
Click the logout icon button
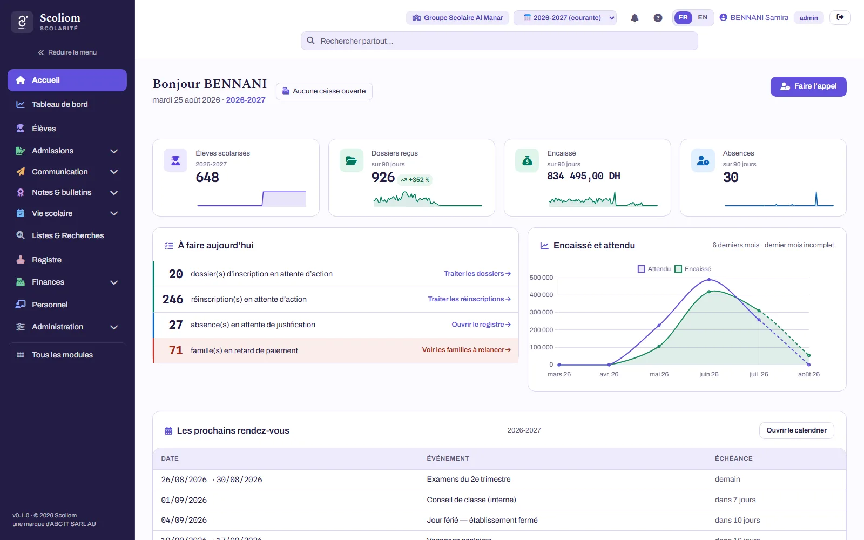(x=840, y=17)
